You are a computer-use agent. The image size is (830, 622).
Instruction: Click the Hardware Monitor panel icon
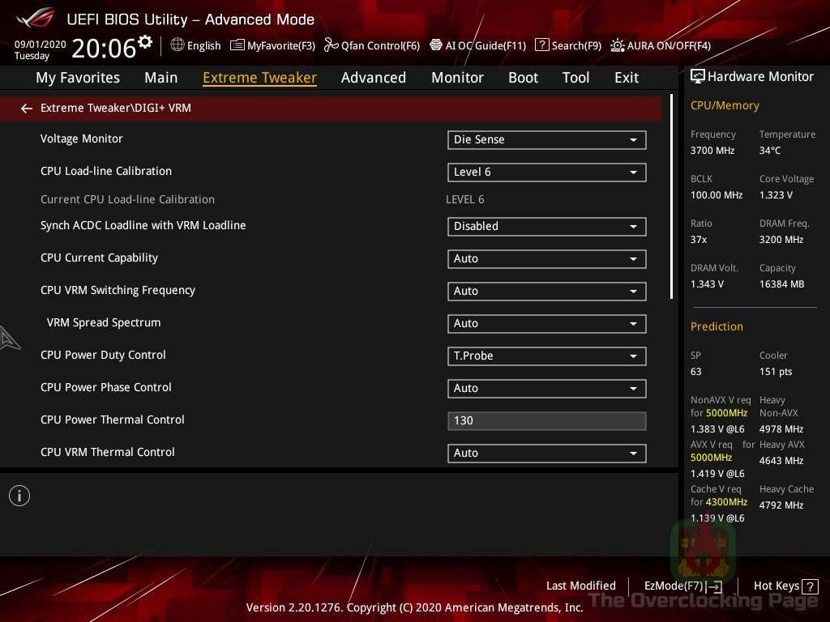tap(699, 76)
